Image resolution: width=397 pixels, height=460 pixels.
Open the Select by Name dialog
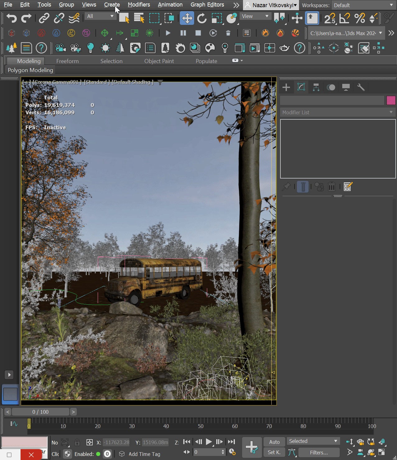click(x=139, y=18)
